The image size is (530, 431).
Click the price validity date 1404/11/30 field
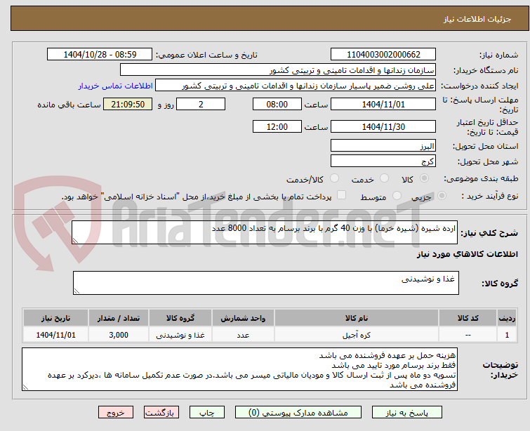coord(383,126)
